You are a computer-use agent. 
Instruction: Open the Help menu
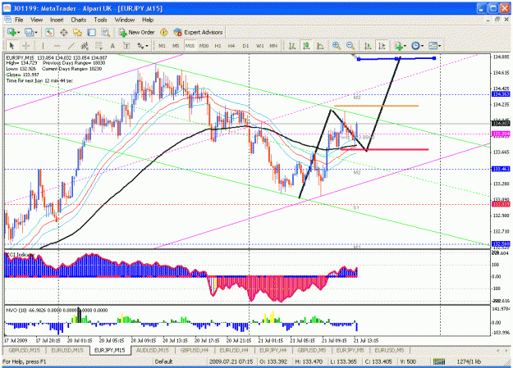[x=148, y=20]
